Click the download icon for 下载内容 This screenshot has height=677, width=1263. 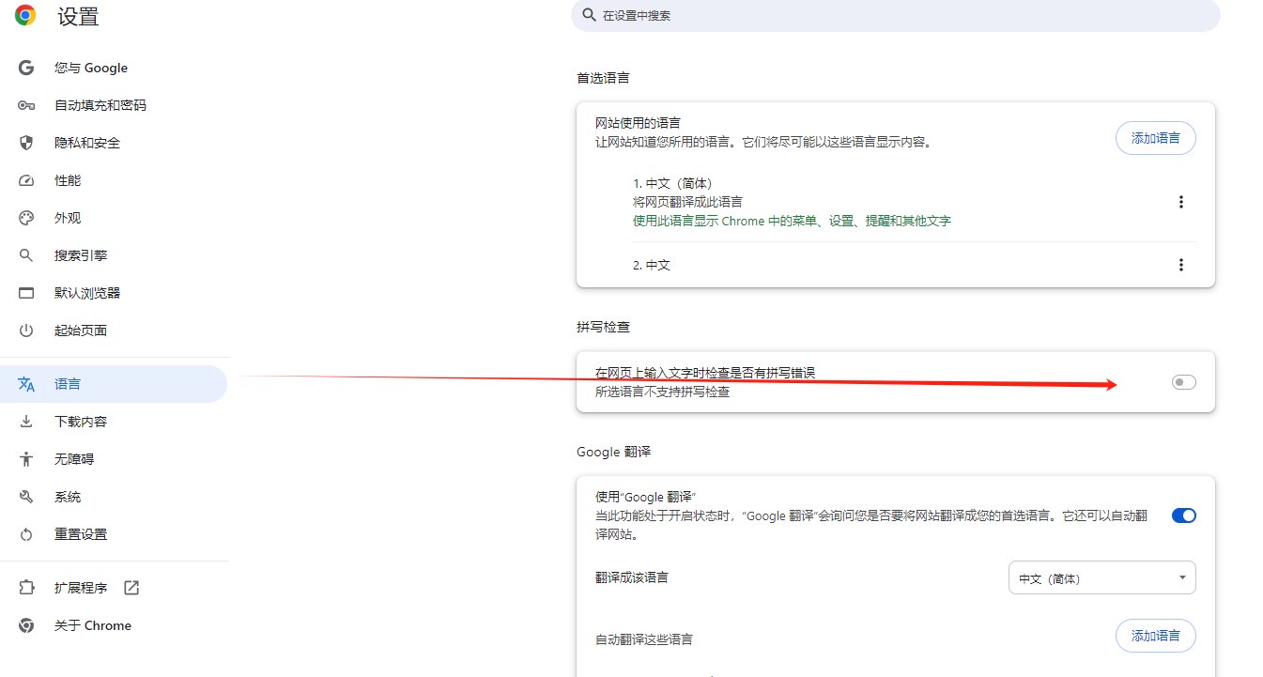[x=26, y=422]
